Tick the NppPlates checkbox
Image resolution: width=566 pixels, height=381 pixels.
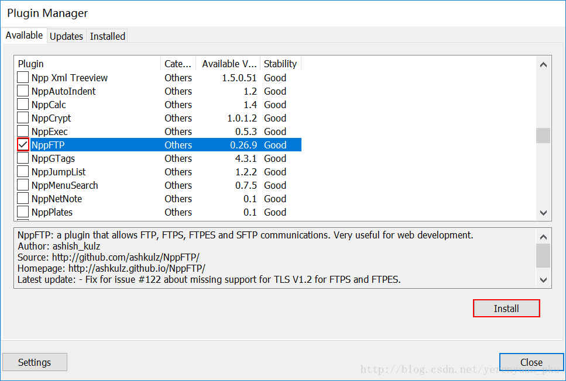tap(23, 212)
